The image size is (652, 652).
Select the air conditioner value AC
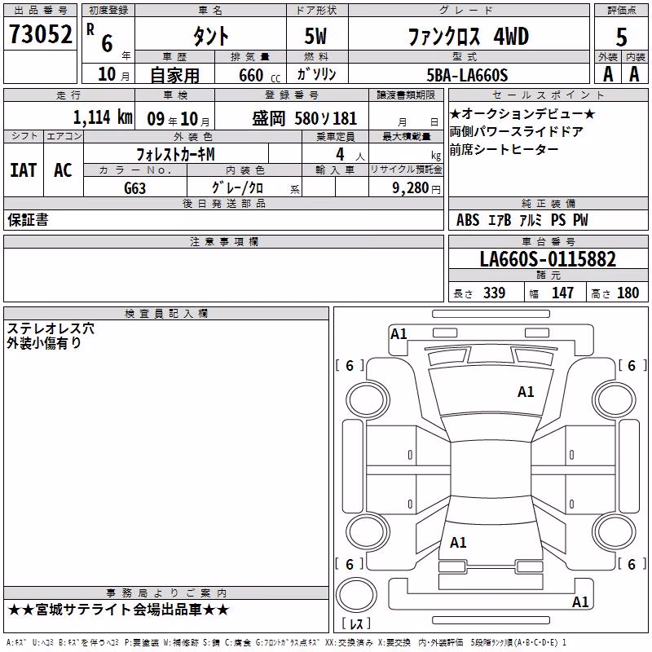pos(64,170)
